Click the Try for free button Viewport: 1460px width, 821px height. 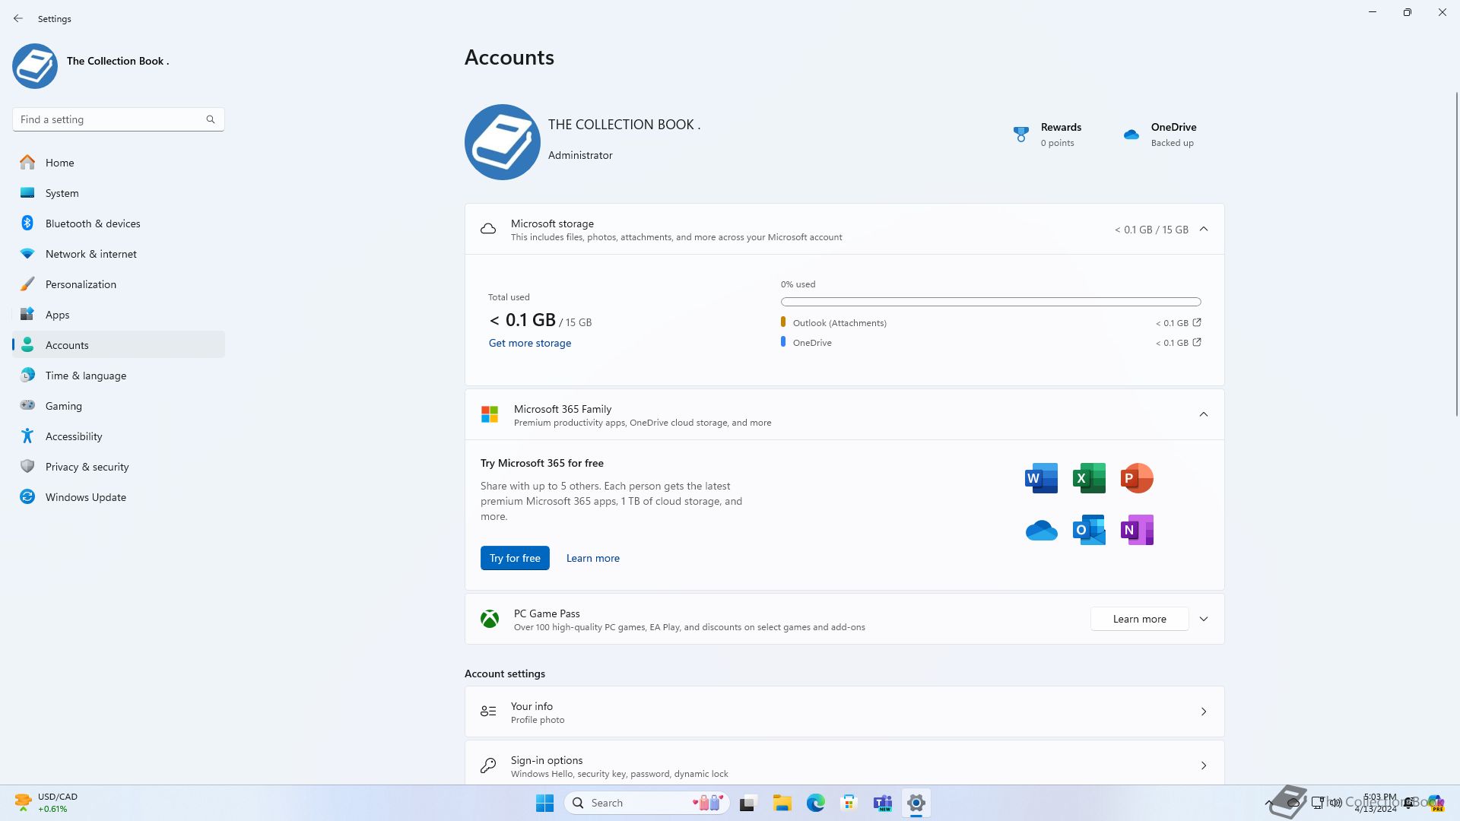click(x=515, y=558)
